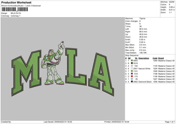Click the Min Stitch value 0.1 mm

coord(143,47)
